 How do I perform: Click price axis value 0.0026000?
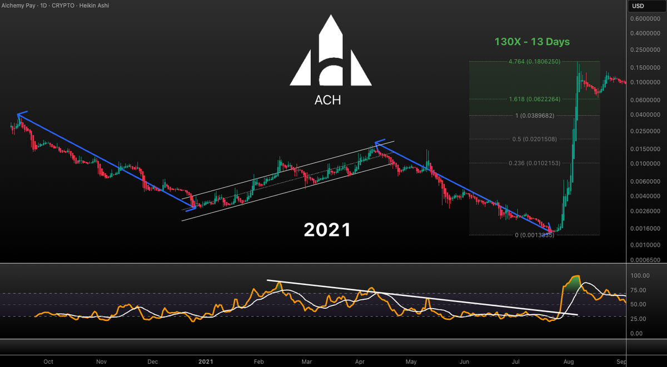click(646, 212)
